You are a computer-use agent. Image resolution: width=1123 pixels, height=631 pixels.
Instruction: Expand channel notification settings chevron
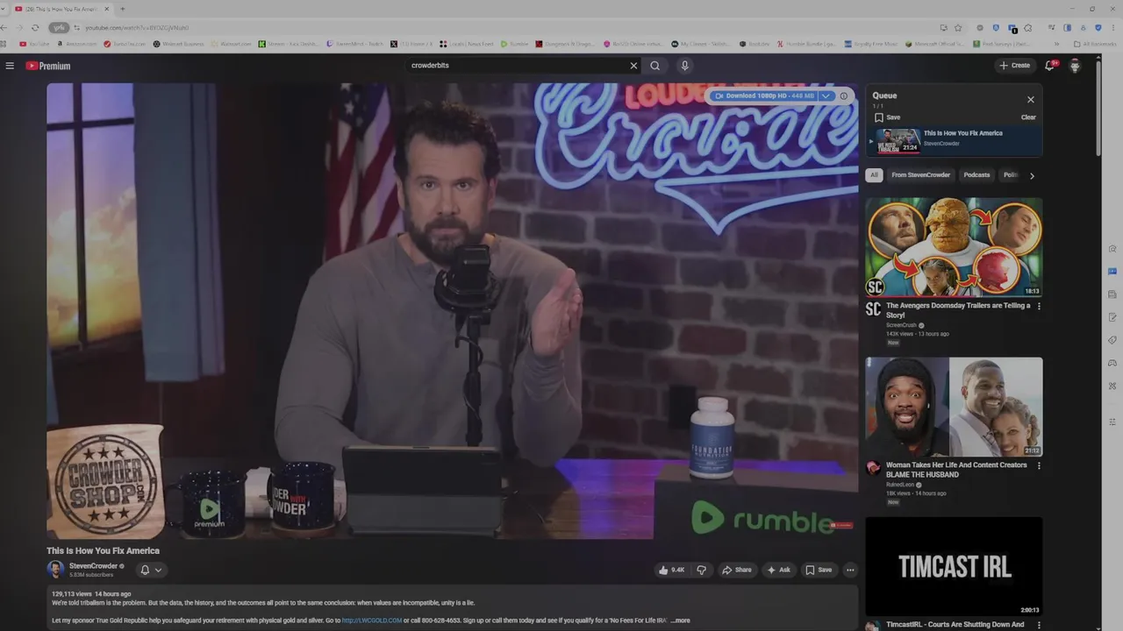coord(158,570)
